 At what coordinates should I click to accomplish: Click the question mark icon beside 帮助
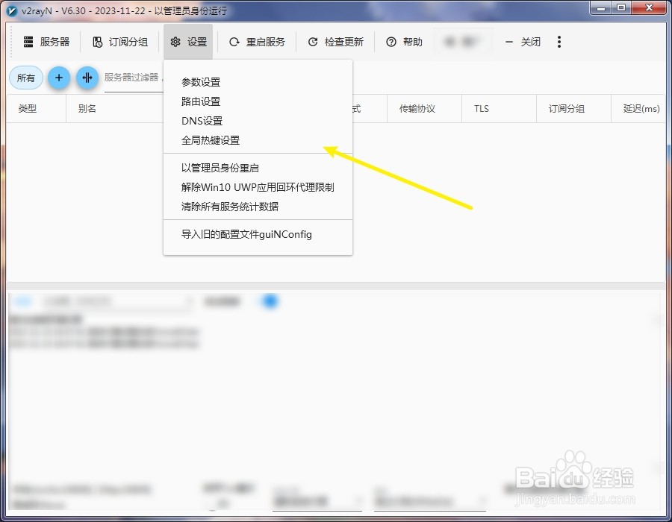click(391, 42)
